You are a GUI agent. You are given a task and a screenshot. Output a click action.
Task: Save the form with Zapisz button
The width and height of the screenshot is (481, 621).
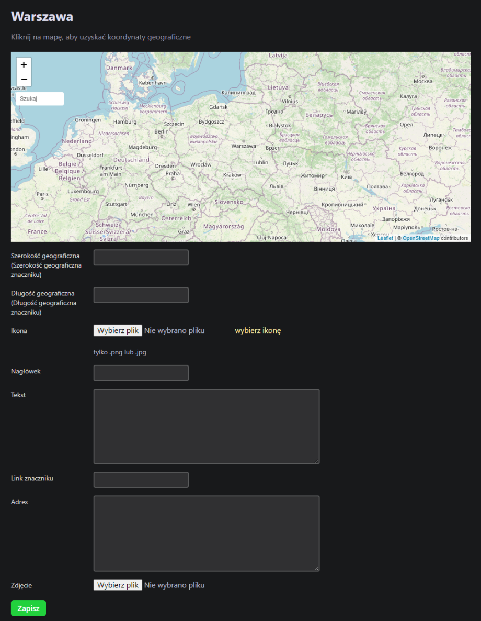(28, 608)
